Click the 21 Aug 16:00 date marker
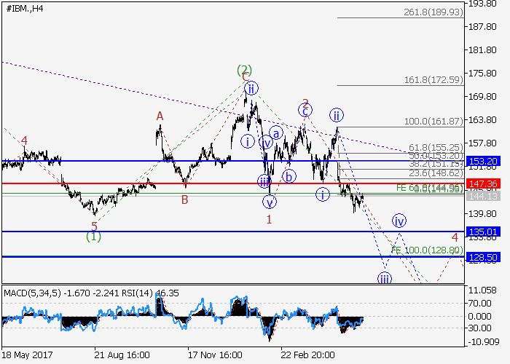510x364 pixels. point(122,355)
